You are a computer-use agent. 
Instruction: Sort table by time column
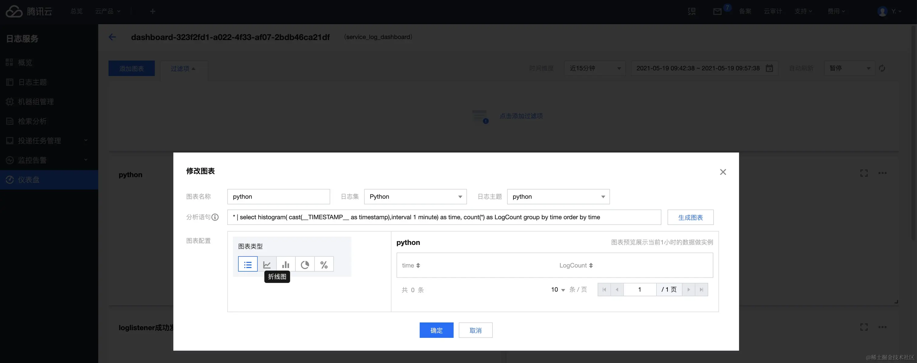pos(418,266)
